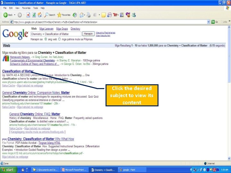The height and width of the screenshot is (173, 231).
Task: Click the page scrollbar up arrow
Action: point(229,27)
